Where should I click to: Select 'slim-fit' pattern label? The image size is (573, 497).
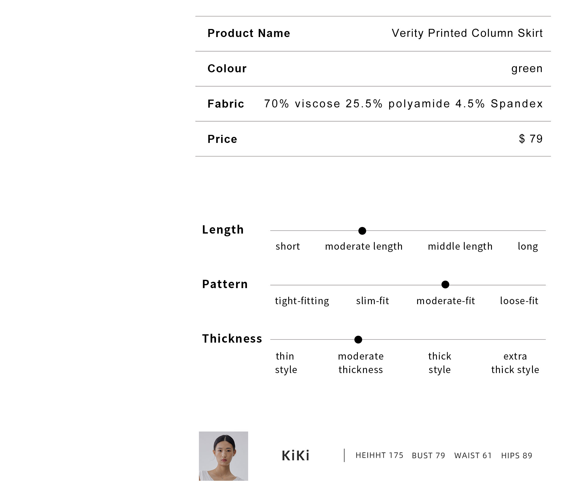[372, 301]
